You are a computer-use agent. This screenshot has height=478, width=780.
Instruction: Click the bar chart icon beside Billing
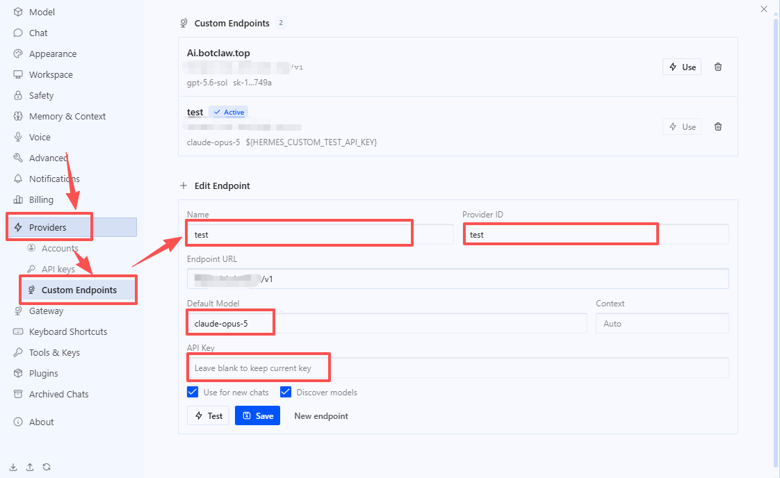point(18,199)
